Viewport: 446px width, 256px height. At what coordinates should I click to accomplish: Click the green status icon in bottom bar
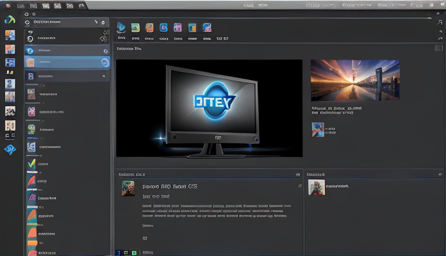(x=134, y=253)
